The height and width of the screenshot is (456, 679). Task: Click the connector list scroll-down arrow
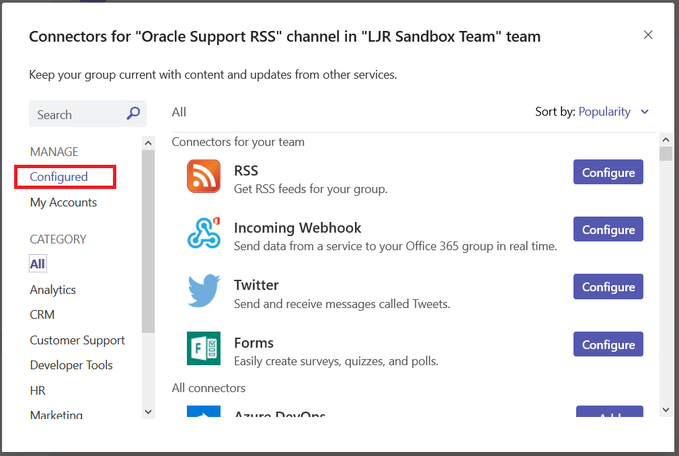coord(666,410)
